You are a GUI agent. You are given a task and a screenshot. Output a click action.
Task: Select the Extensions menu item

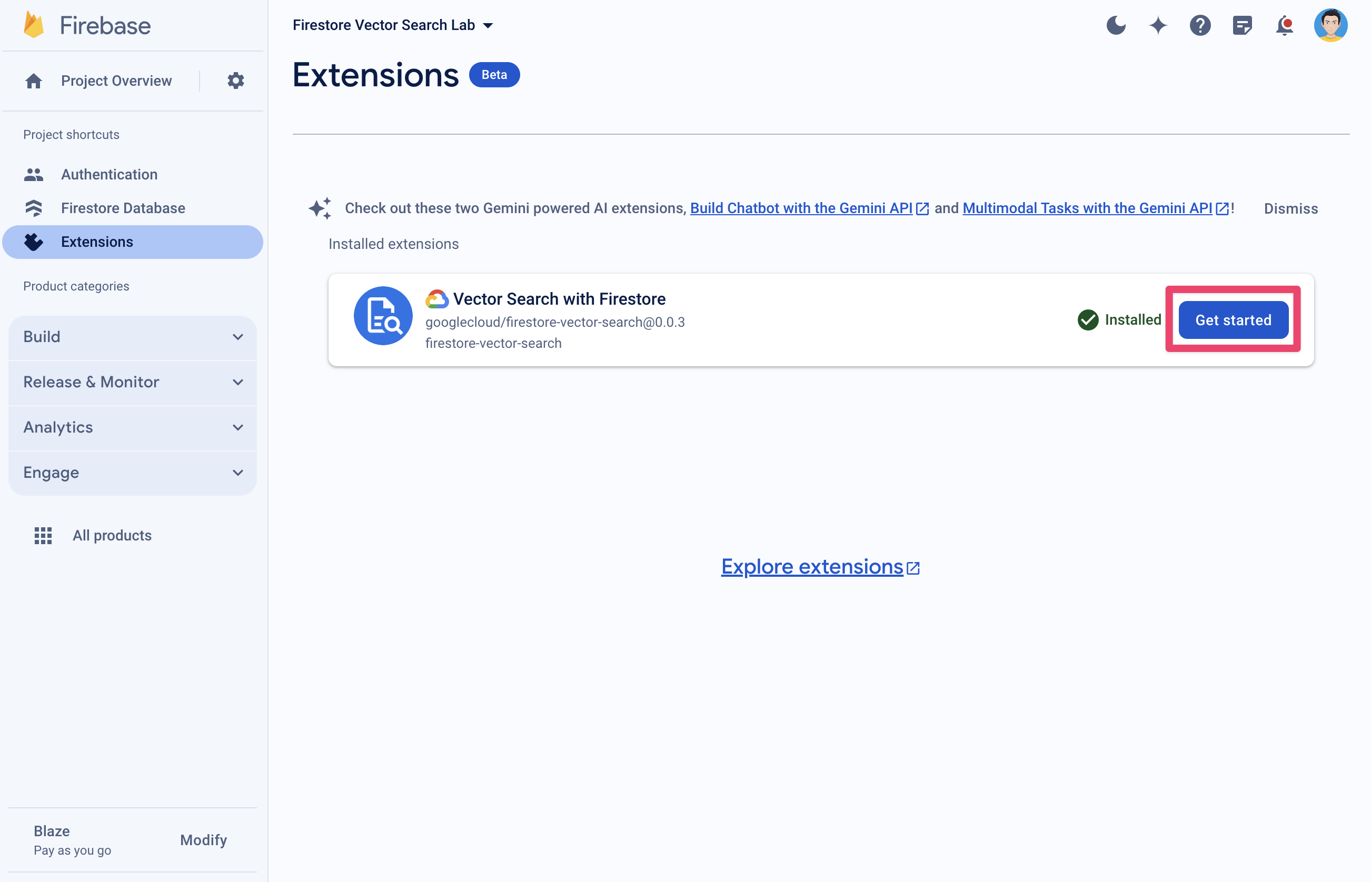click(x=96, y=240)
